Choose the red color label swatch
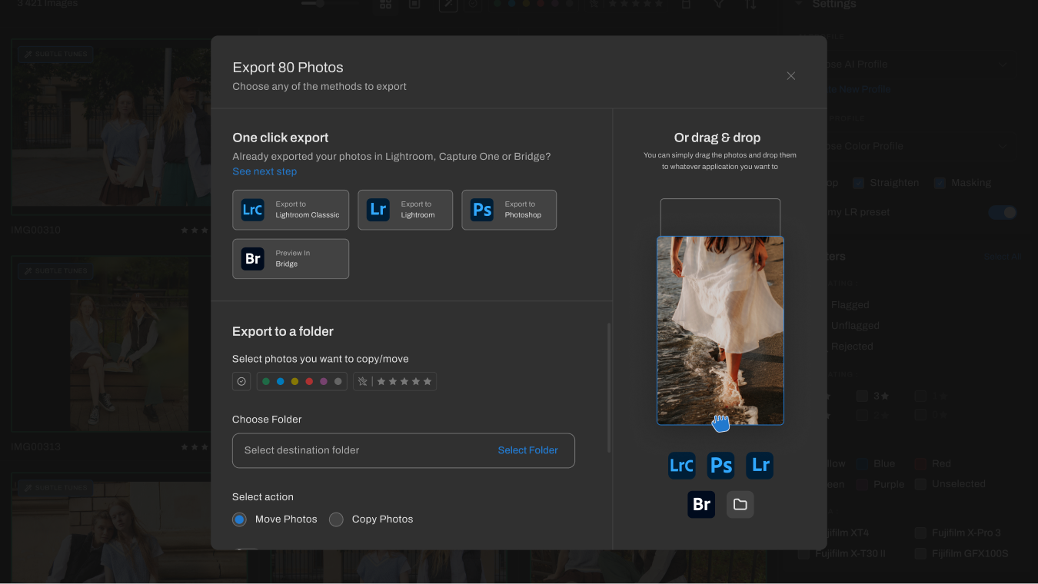The width and height of the screenshot is (1038, 584). [x=309, y=382]
